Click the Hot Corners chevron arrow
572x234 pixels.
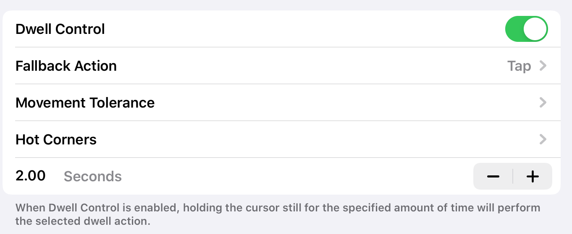[x=543, y=139]
